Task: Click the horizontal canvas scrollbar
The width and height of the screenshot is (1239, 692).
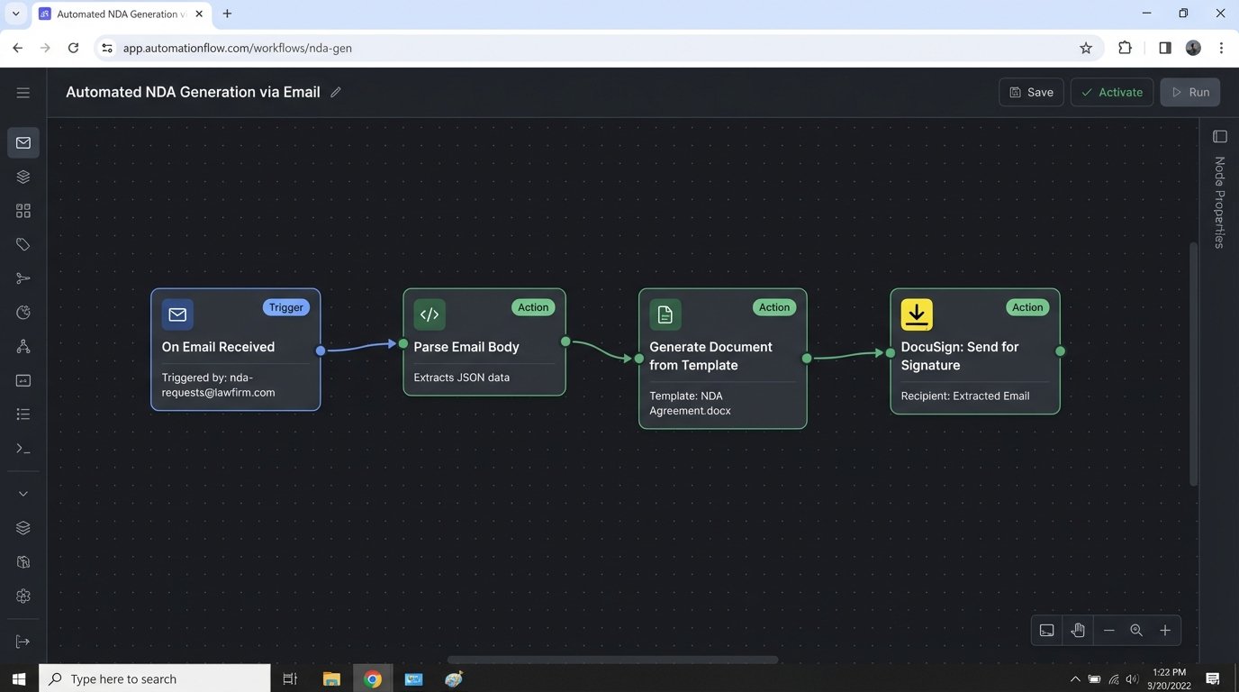Action: (x=612, y=660)
